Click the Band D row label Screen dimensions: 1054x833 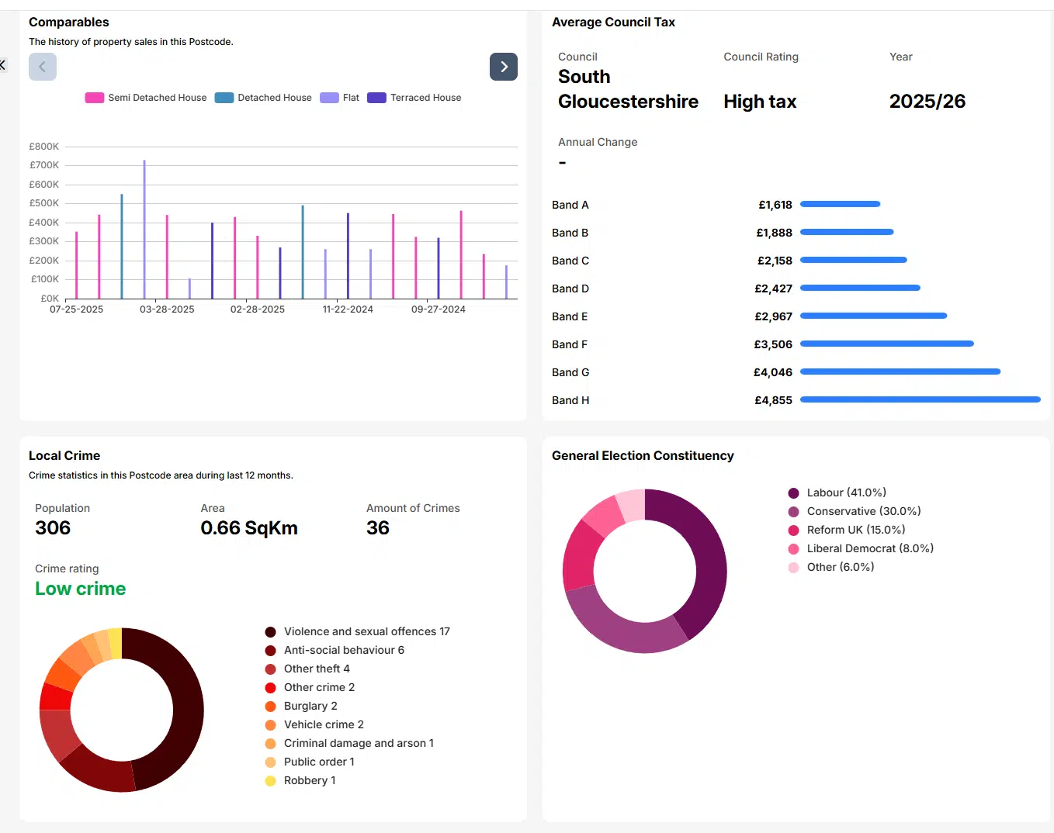570,289
